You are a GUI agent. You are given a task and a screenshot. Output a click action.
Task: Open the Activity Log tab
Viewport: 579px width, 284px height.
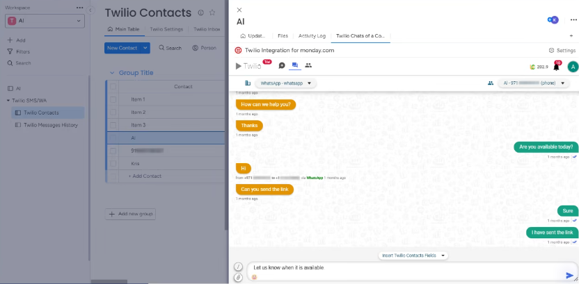[x=312, y=35]
